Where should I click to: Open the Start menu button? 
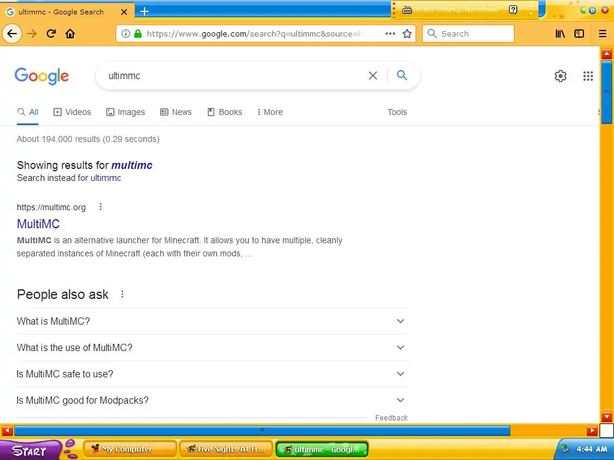29,450
